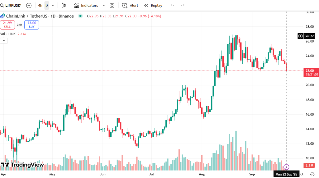
Task: Collapse the indicator legend with the chevron
Action: pyautogui.click(x=4, y=41)
